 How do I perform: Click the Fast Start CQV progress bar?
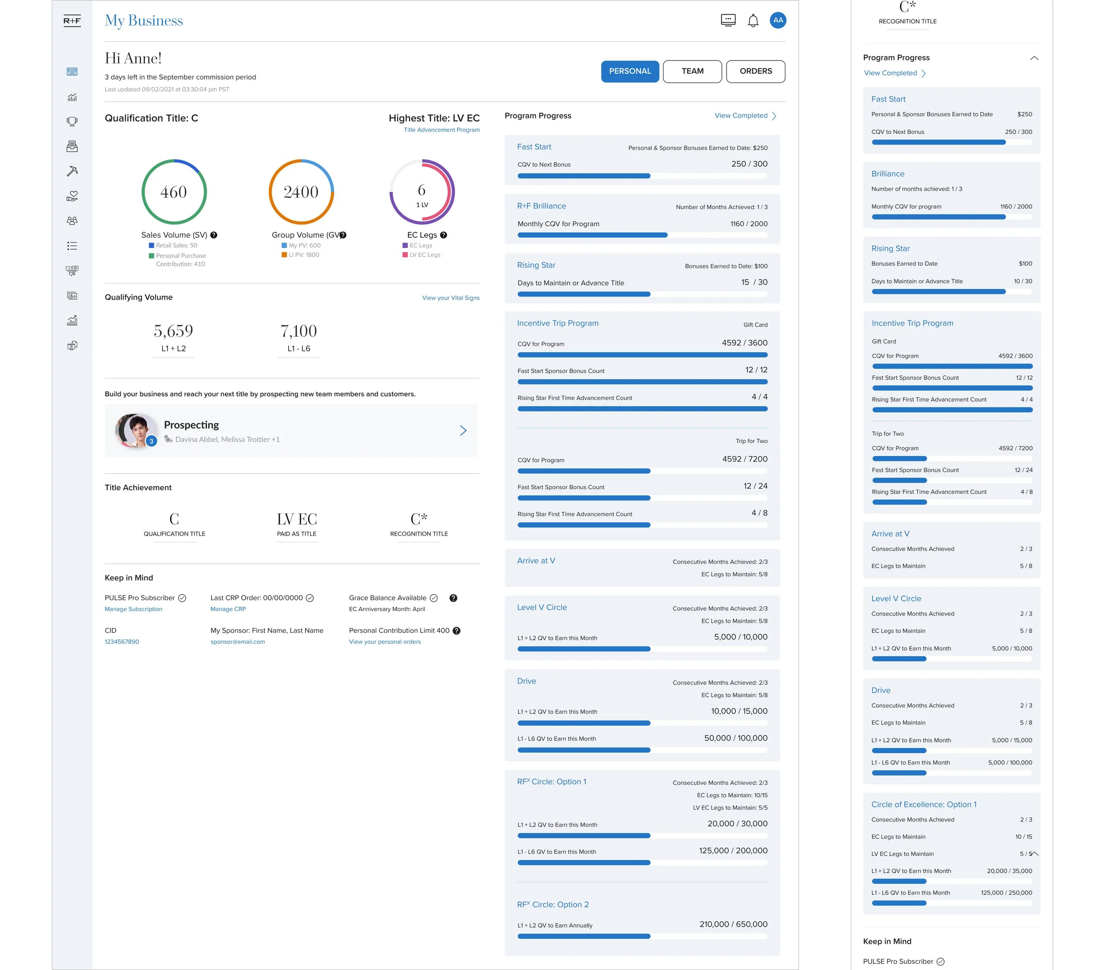pos(642,176)
